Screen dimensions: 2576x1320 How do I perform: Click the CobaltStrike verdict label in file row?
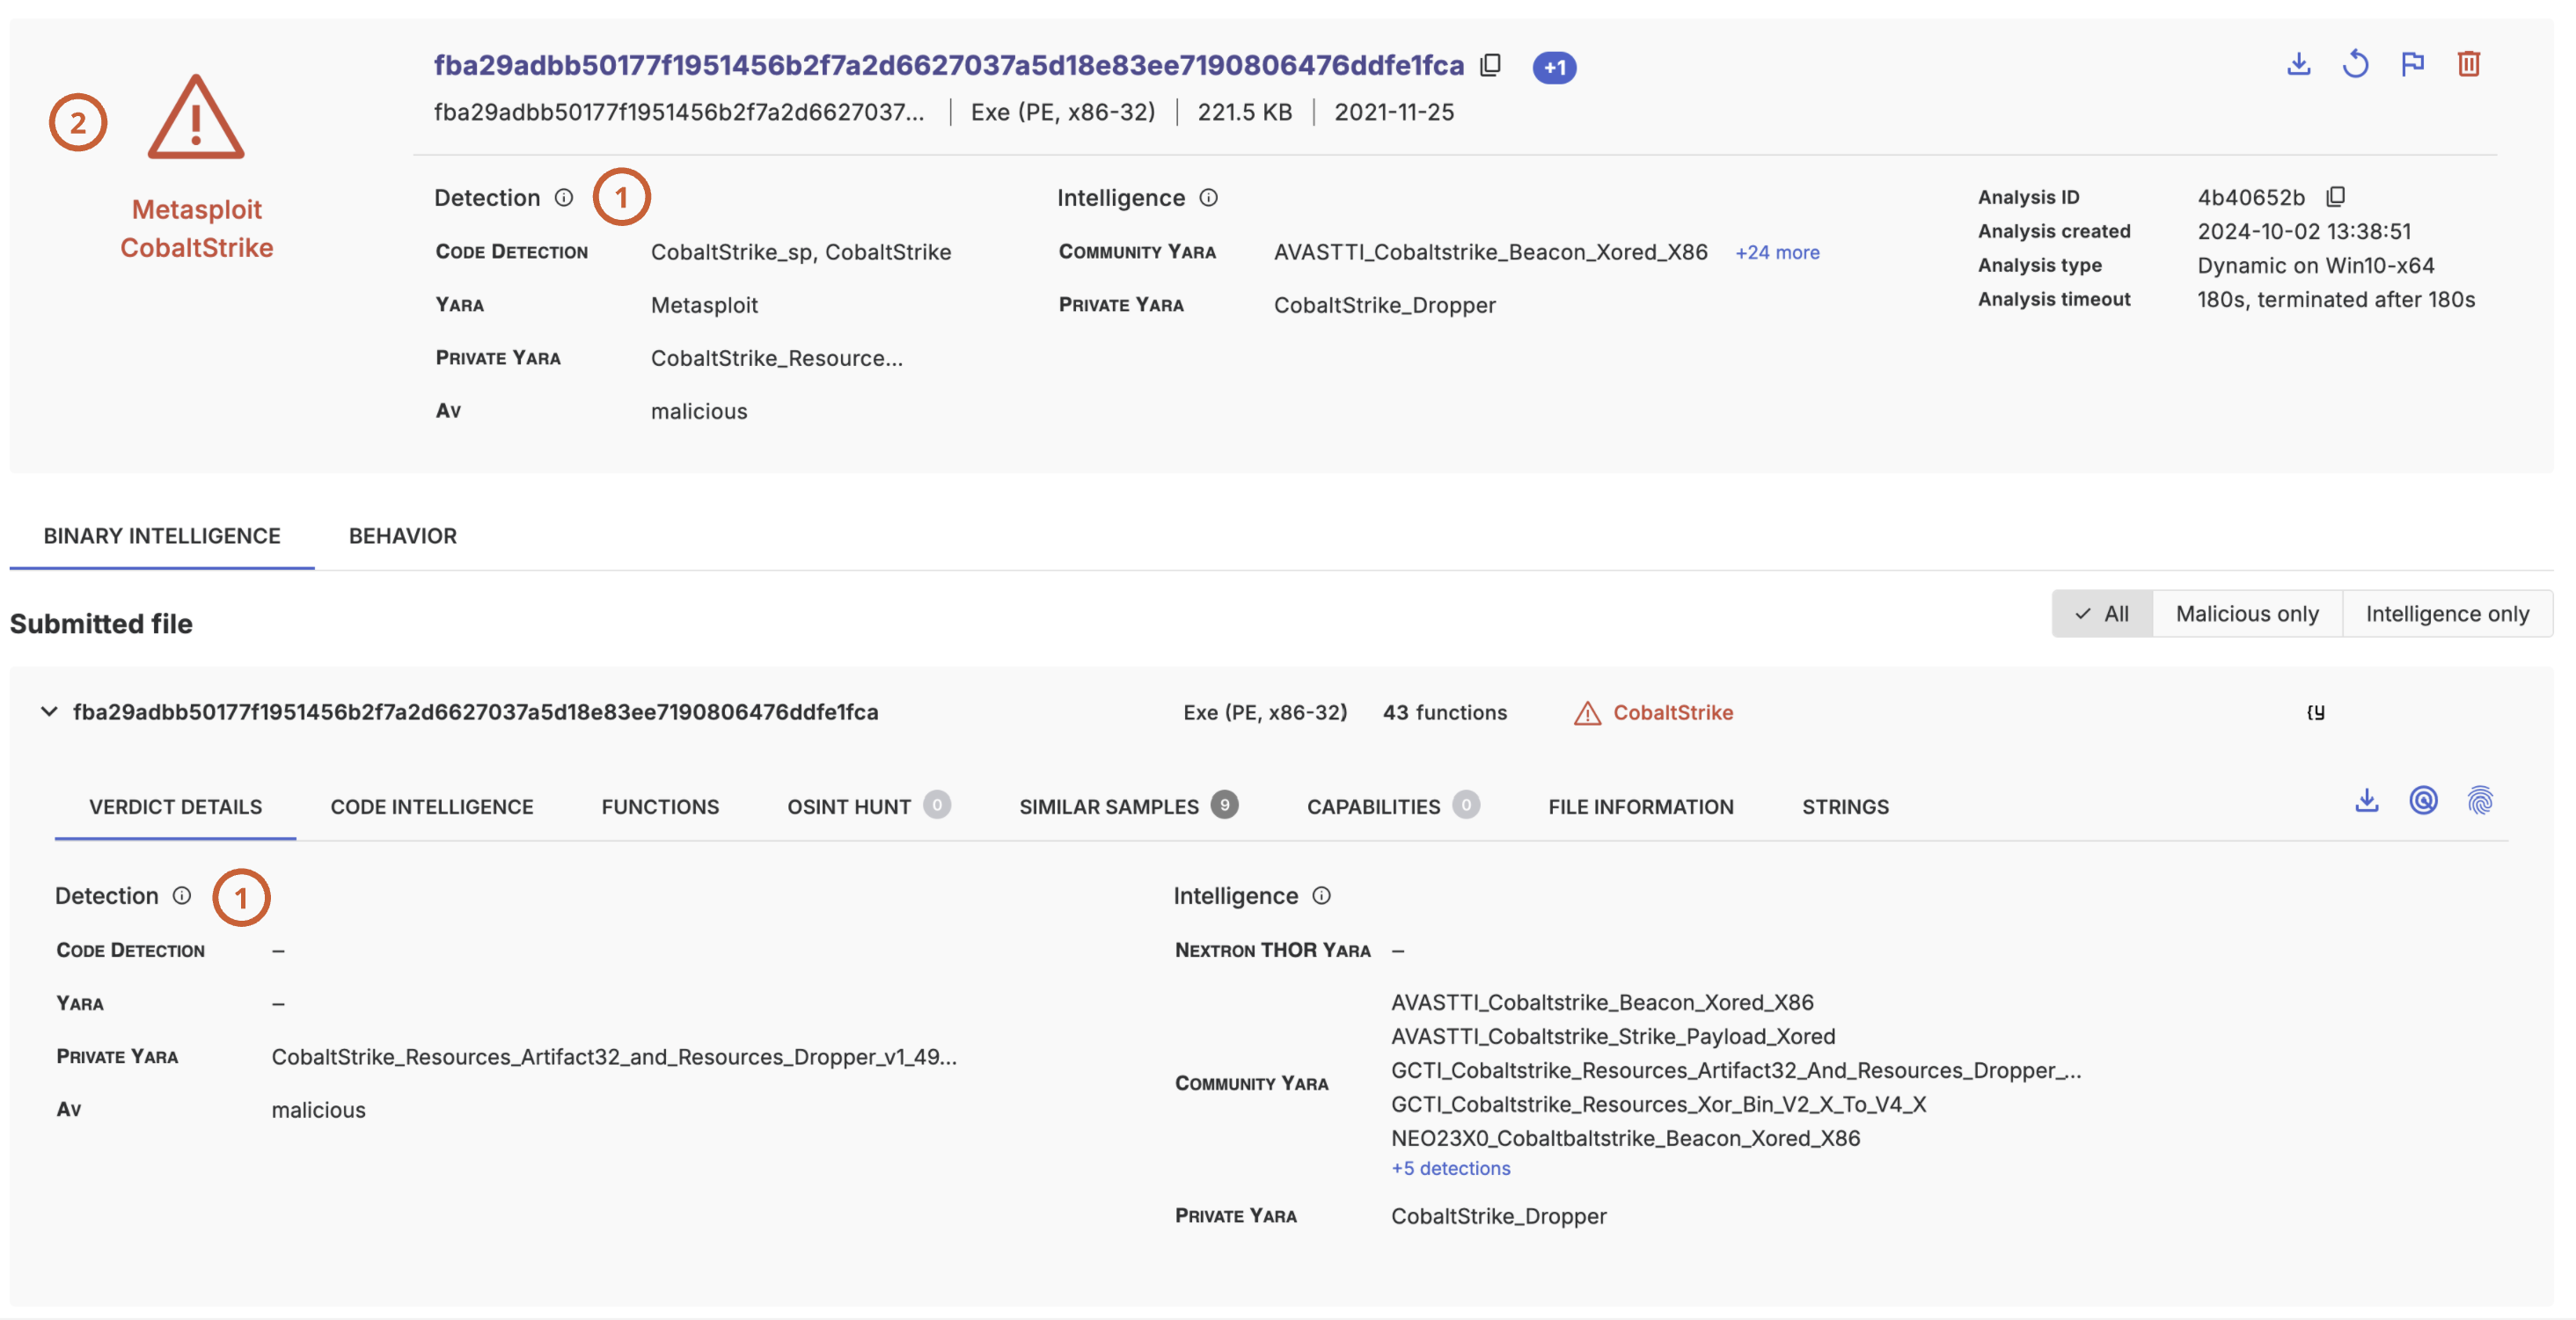tap(1672, 712)
